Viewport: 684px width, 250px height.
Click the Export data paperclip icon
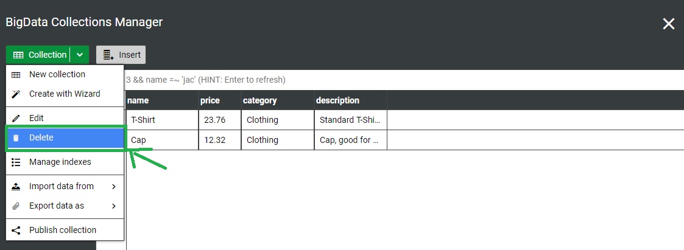pyautogui.click(x=16, y=206)
